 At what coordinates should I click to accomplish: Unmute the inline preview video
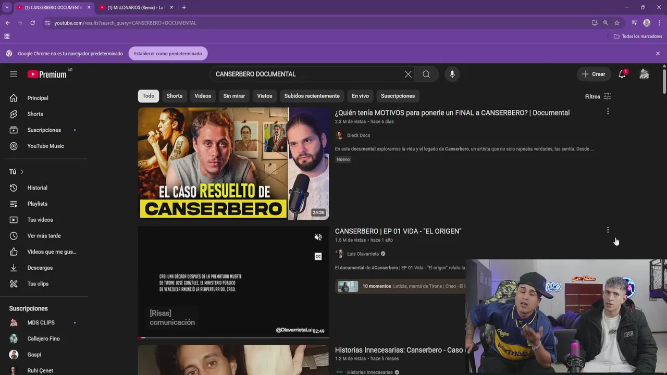tap(318, 237)
